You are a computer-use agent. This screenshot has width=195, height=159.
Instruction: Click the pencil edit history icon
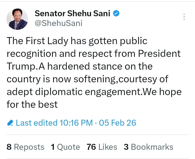(x=10, y=123)
